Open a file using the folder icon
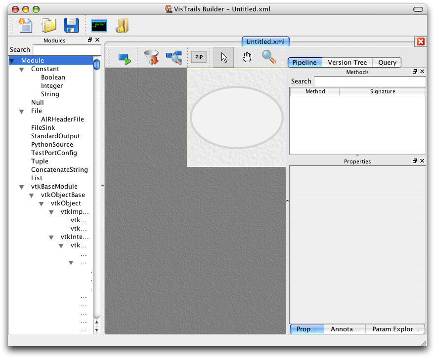Image resolution: width=435 pixels, height=358 pixels. [x=49, y=25]
